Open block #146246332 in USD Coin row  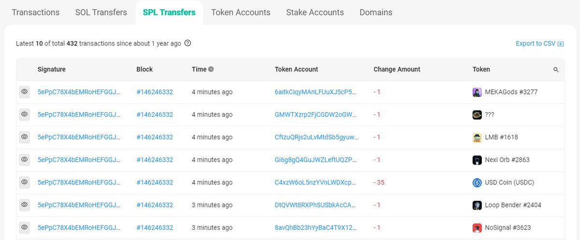155,182
